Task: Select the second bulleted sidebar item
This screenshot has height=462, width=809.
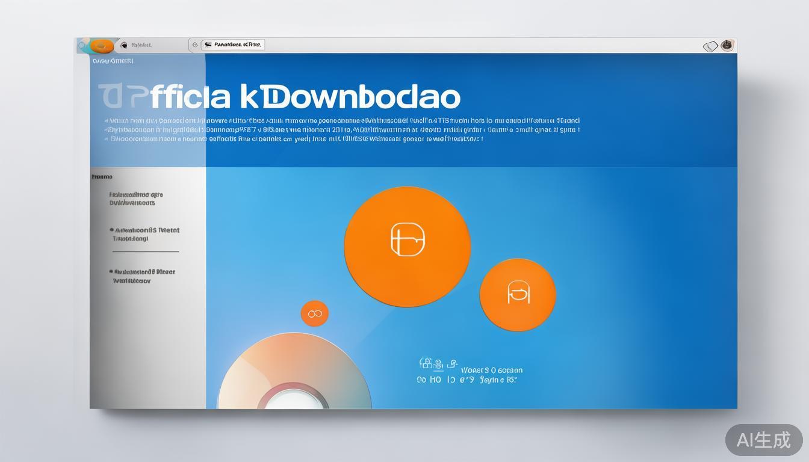Action: (144, 234)
